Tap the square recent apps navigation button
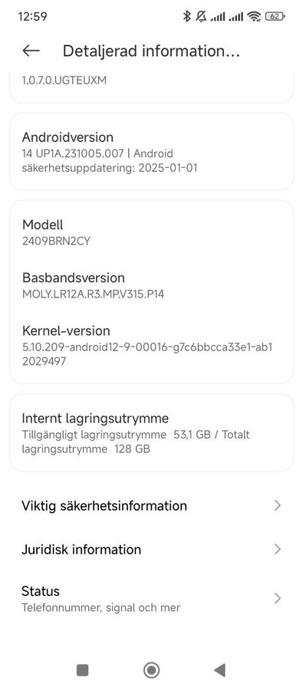Image resolution: width=303 pixels, height=690 pixels. pos(82,670)
